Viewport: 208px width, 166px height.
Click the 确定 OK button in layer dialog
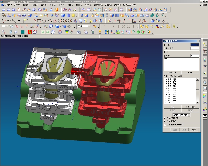click(175, 130)
